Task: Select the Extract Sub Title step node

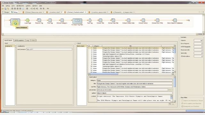Action: 113,20
